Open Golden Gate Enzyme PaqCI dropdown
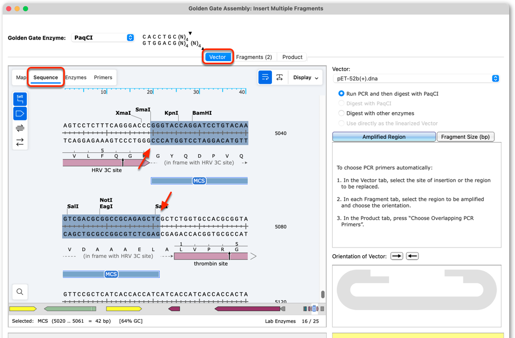The image size is (515, 338). click(x=103, y=38)
